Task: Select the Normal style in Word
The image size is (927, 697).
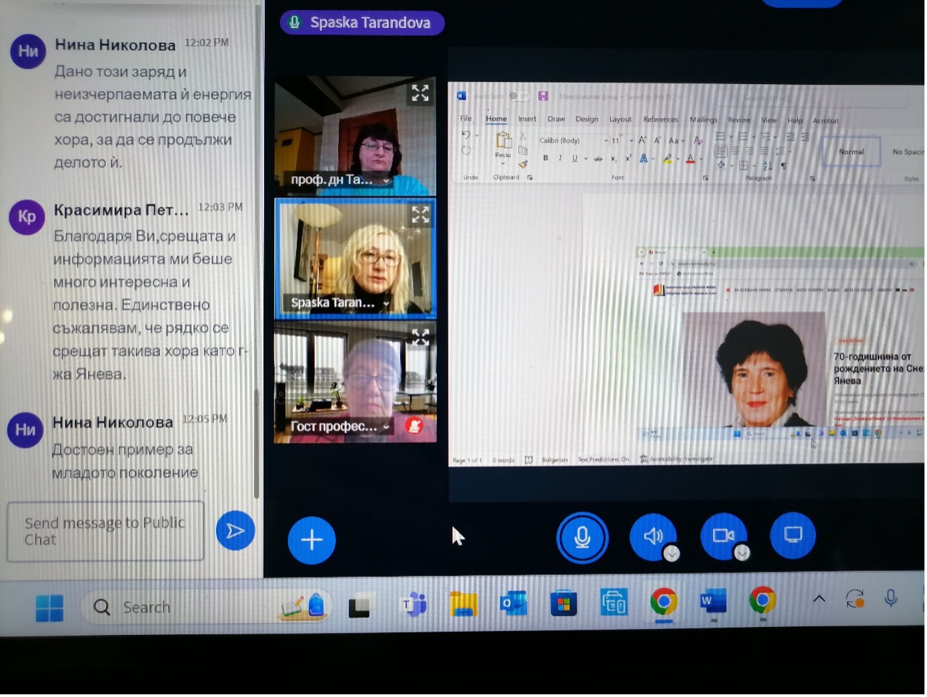Action: [852, 152]
